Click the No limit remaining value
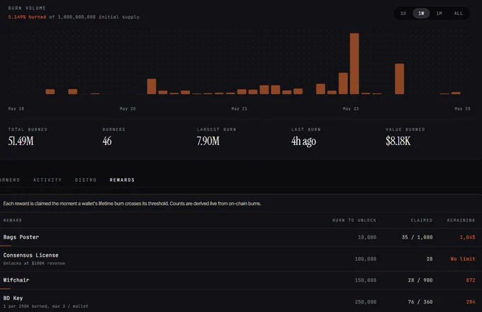Image resolution: width=482 pixels, height=312 pixels. point(463,259)
